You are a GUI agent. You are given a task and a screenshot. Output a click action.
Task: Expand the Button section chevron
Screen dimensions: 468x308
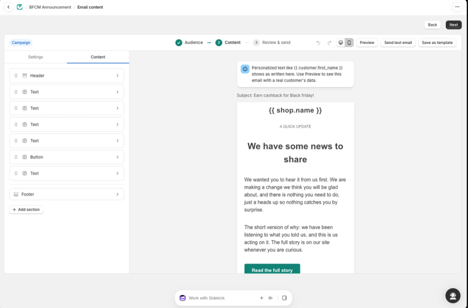[118, 157]
